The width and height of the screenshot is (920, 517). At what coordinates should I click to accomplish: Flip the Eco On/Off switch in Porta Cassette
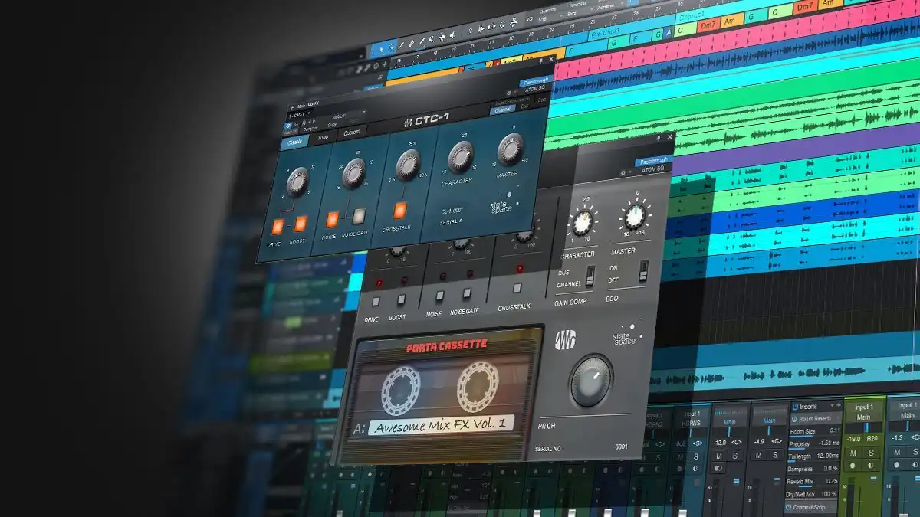(x=644, y=270)
